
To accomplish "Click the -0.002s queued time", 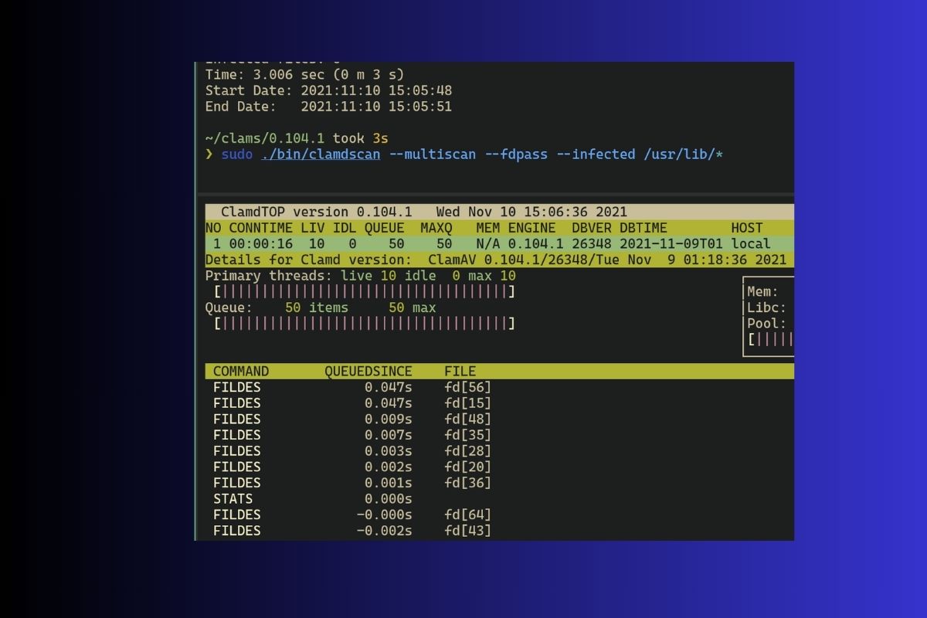I will click(384, 531).
